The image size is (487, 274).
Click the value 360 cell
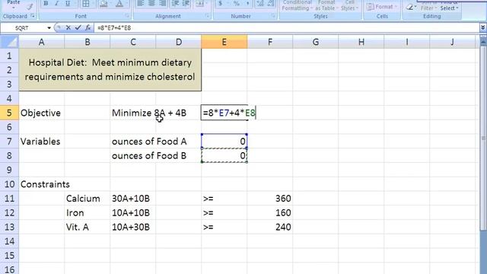point(270,199)
